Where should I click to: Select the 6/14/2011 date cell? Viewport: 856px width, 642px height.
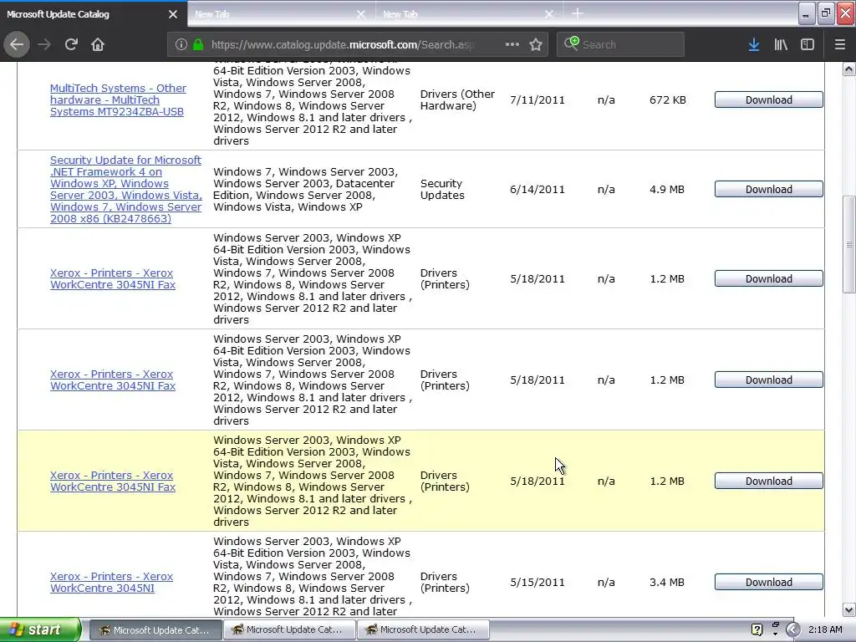[x=538, y=190]
